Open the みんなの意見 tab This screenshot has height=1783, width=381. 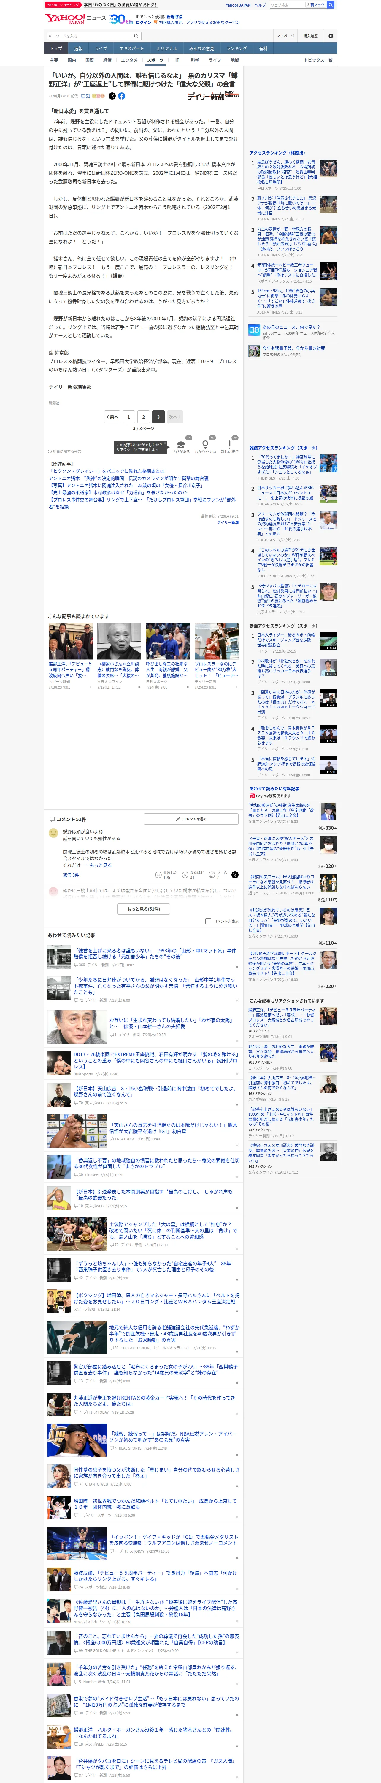coord(202,48)
